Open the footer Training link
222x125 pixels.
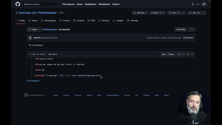(x=146, y=95)
